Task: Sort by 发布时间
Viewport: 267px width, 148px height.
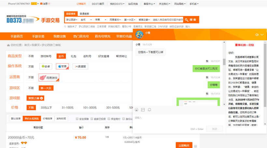Action: coord(61,119)
